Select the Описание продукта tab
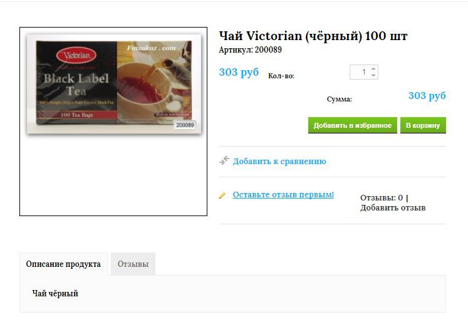Image resolution: width=468 pixels, height=322 pixels. click(x=63, y=264)
